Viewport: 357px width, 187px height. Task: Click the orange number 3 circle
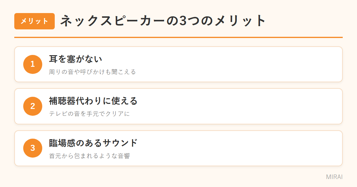pyautogui.click(x=33, y=148)
